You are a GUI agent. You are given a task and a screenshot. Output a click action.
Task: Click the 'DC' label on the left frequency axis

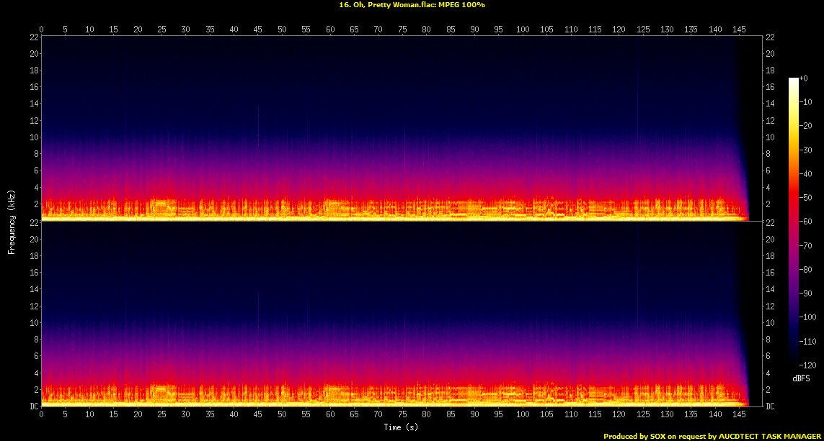(x=32, y=406)
